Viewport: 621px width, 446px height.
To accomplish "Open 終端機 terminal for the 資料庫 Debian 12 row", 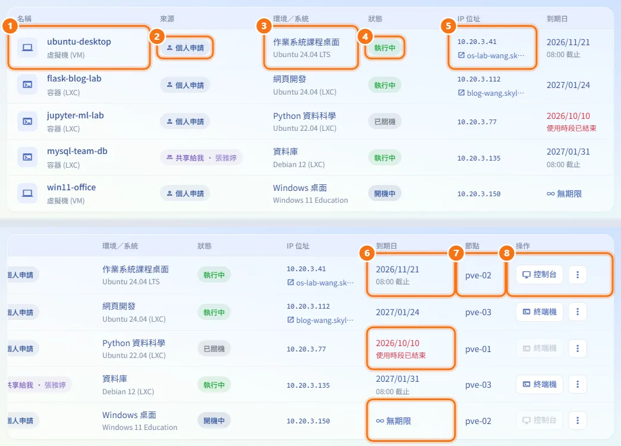I will pos(540,384).
